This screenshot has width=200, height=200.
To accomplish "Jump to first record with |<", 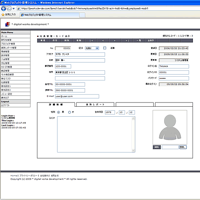I will [x=91, y=40].
